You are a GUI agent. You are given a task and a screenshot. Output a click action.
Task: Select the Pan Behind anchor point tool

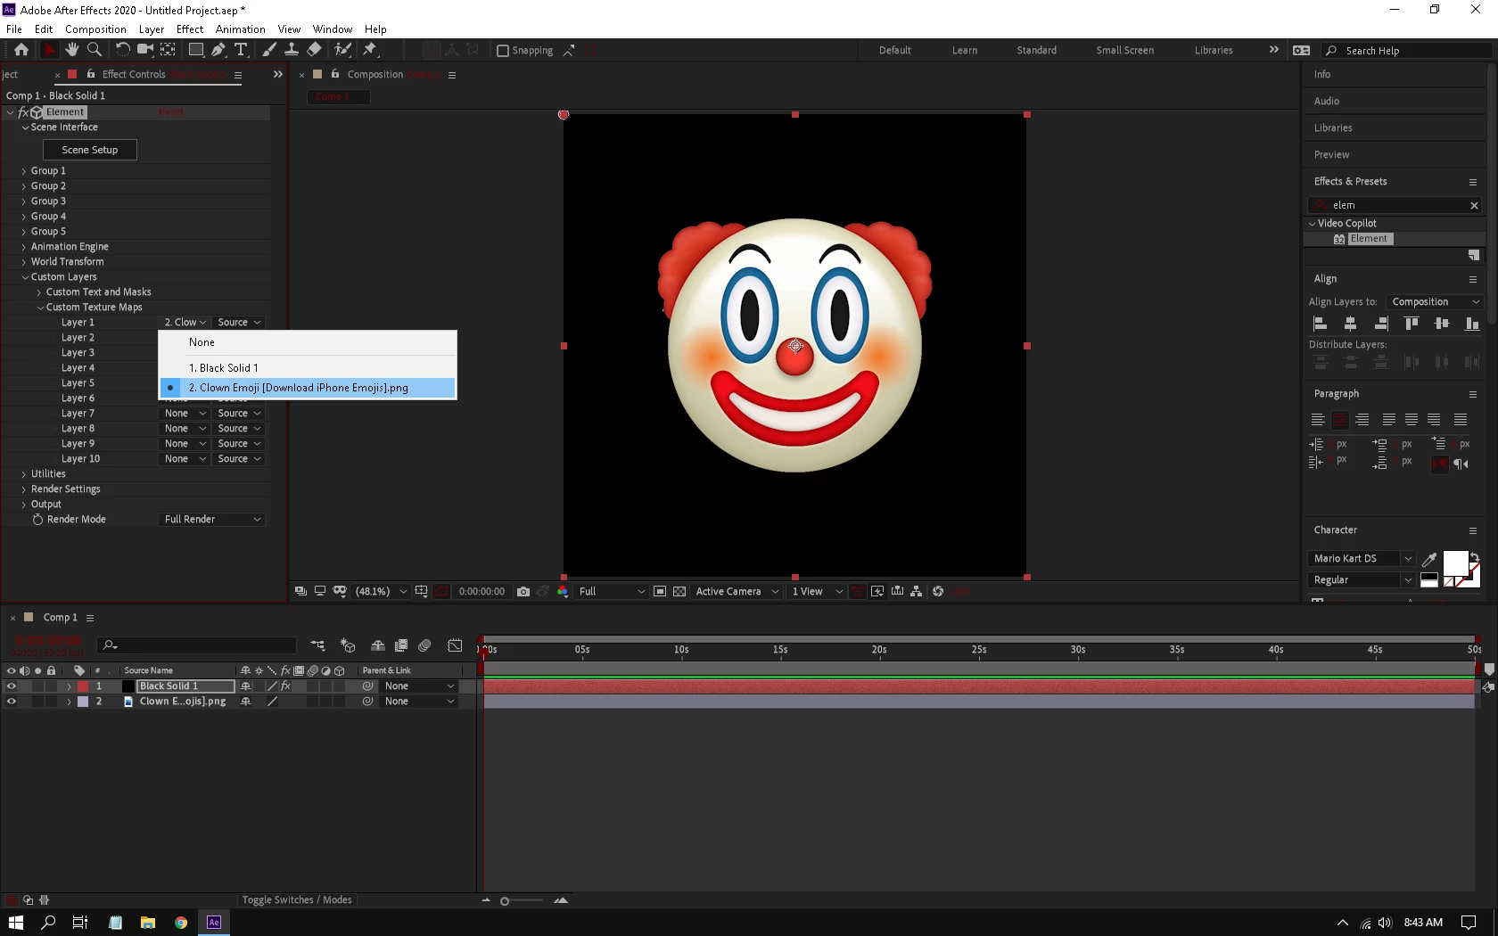[x=168, y=50]
